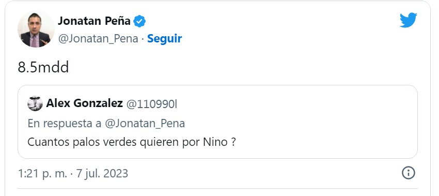Click the 7 jul. 2023 date
This screenshot has height=196, width=439.
pyautogui.click(x=102, y=174)
